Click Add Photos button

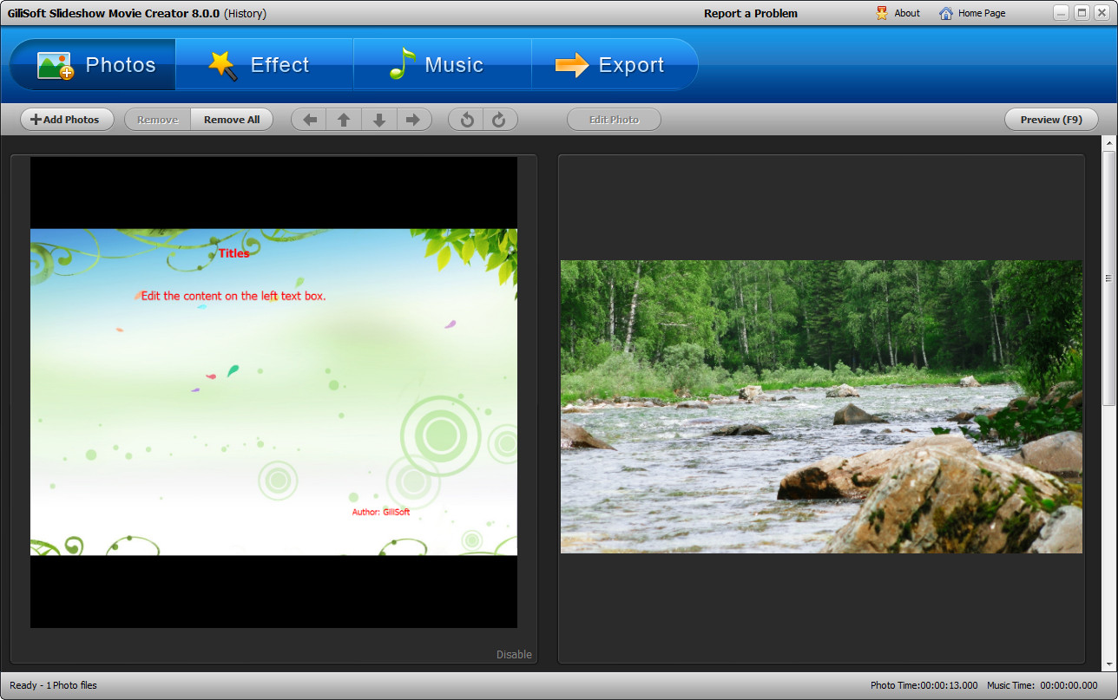[x=67, y=120]
